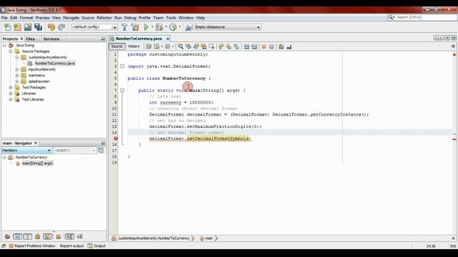Click the Undo toolbar icon
The width and height of the screenshot is (458, 257).
click(x=51, y=27)
